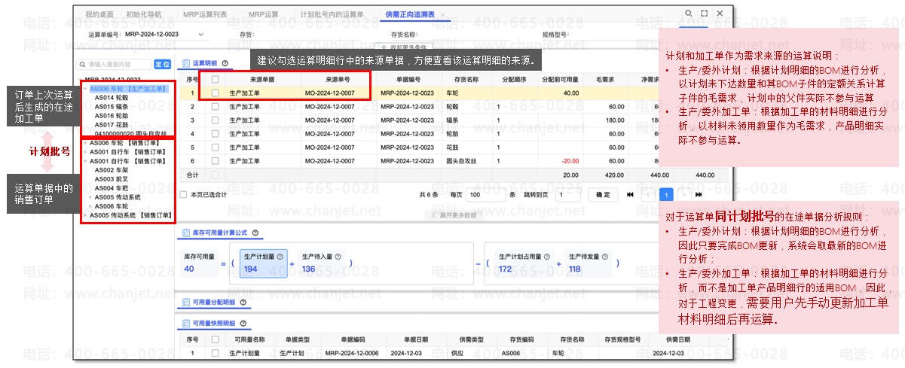Click help icon on 生产计划量 card

click(x=280, y=256)
